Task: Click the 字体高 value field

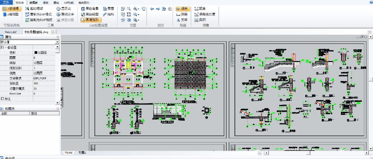Action: [44, 83]
